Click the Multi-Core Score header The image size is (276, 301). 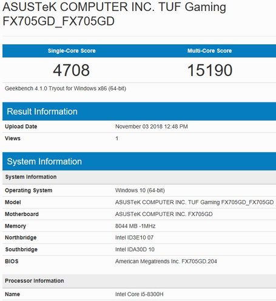(209, 51)
